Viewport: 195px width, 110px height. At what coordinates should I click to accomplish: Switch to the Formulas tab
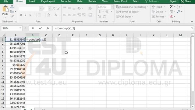coord(66,1)
